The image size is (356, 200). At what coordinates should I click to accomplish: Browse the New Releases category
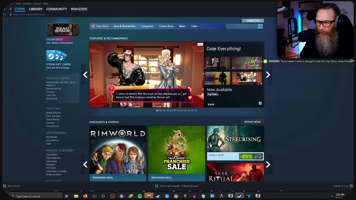(53, 158)
